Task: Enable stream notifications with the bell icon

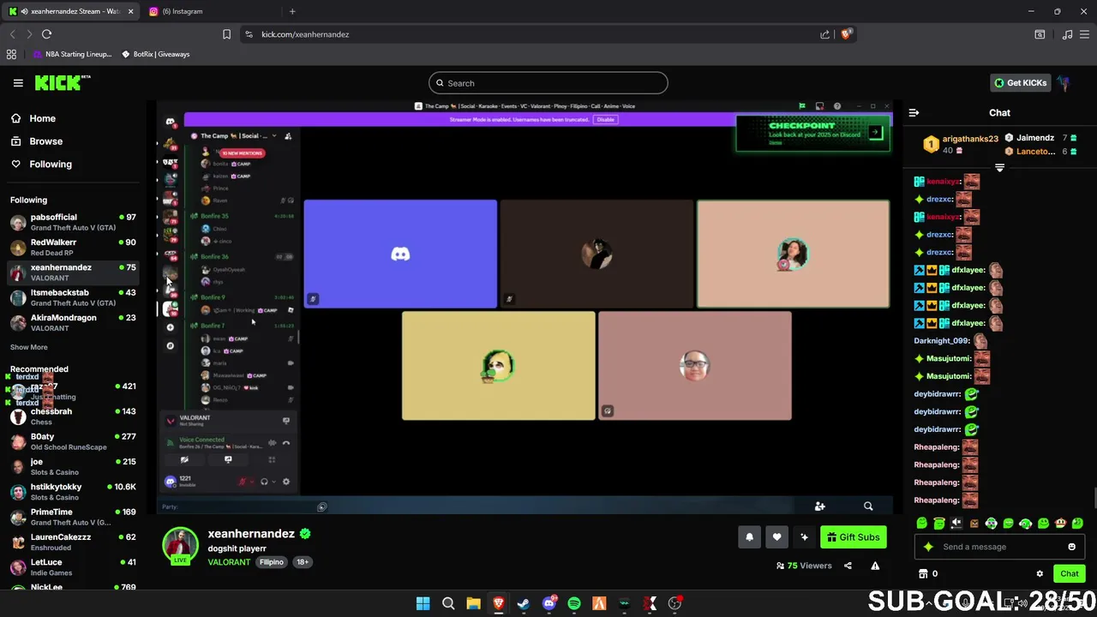Action: [x=749, y=537]
